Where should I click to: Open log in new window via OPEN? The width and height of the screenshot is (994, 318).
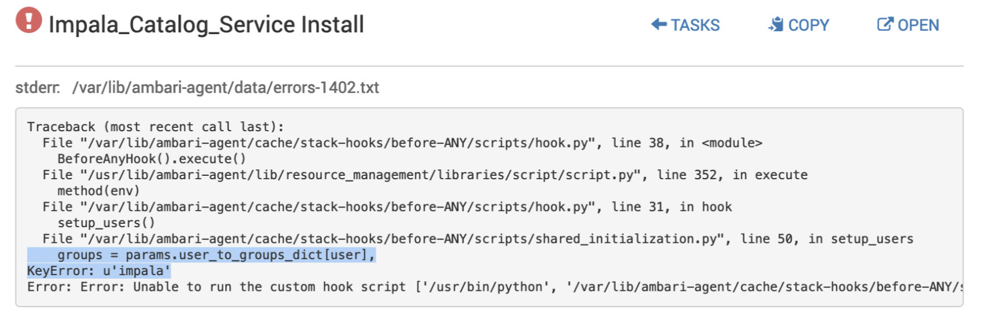(918, 25)
